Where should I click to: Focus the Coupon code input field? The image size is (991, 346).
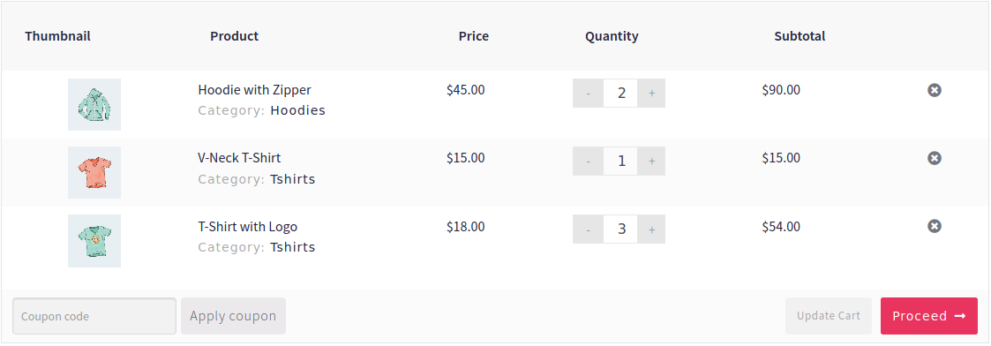coord(94,316)
